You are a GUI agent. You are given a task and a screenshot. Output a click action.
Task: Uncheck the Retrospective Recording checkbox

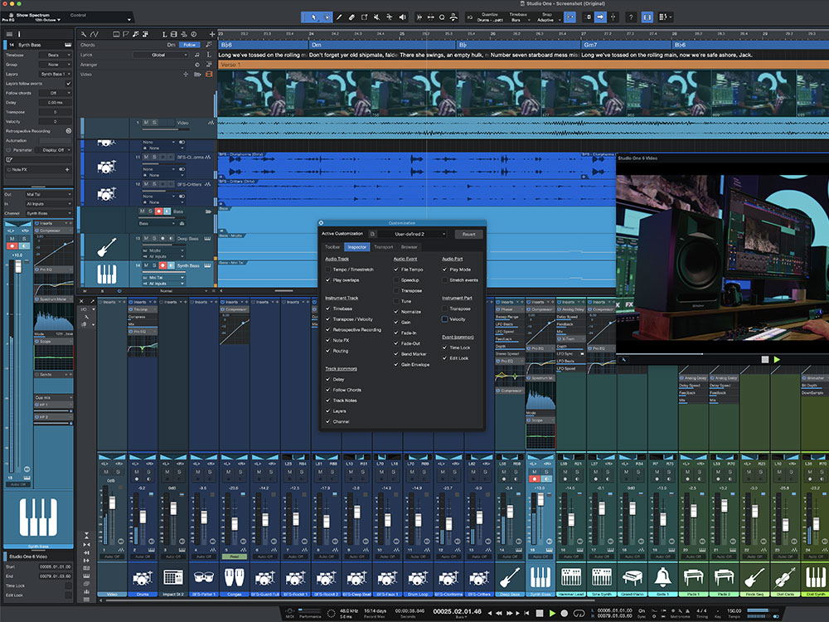tap(328, 329)
